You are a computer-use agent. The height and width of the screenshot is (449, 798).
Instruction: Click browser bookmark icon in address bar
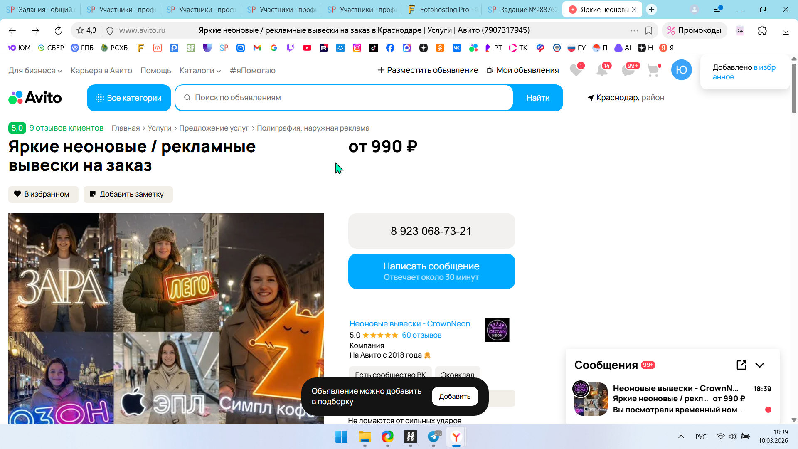[649, 30]
